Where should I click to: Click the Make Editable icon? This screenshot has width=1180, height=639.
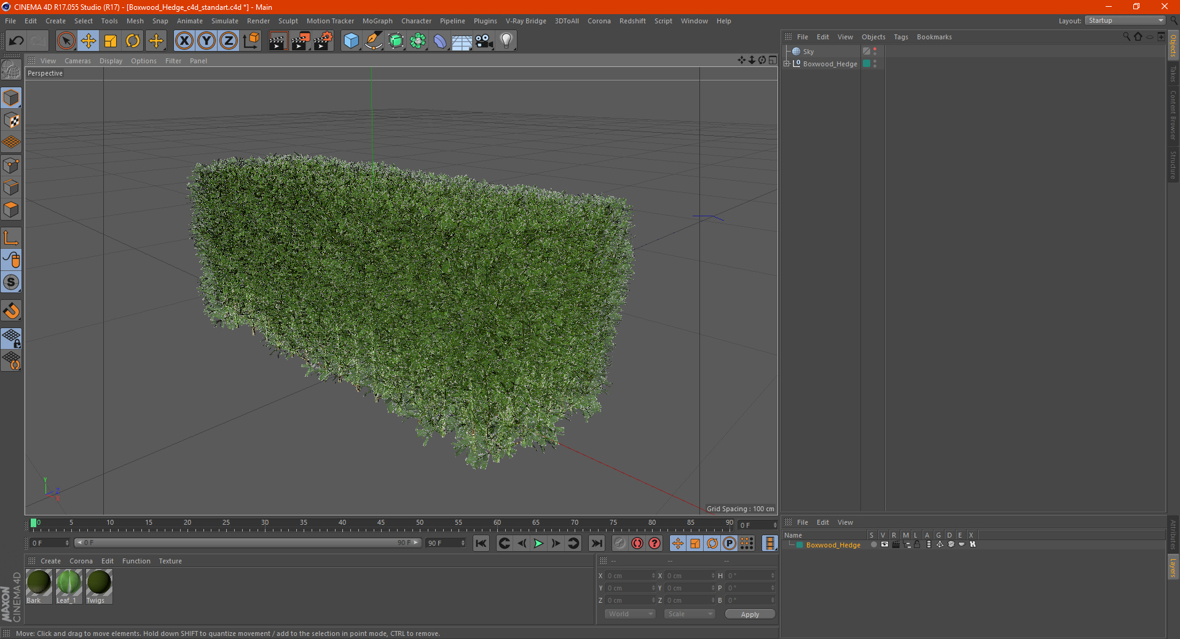11,70
